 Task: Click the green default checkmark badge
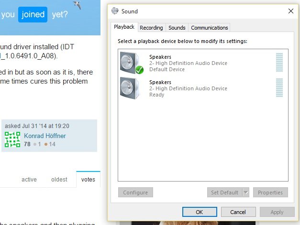(139, 70)
